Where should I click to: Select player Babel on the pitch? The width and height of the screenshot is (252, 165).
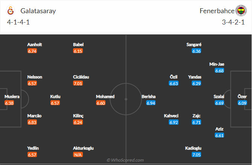tap(78, 44)
